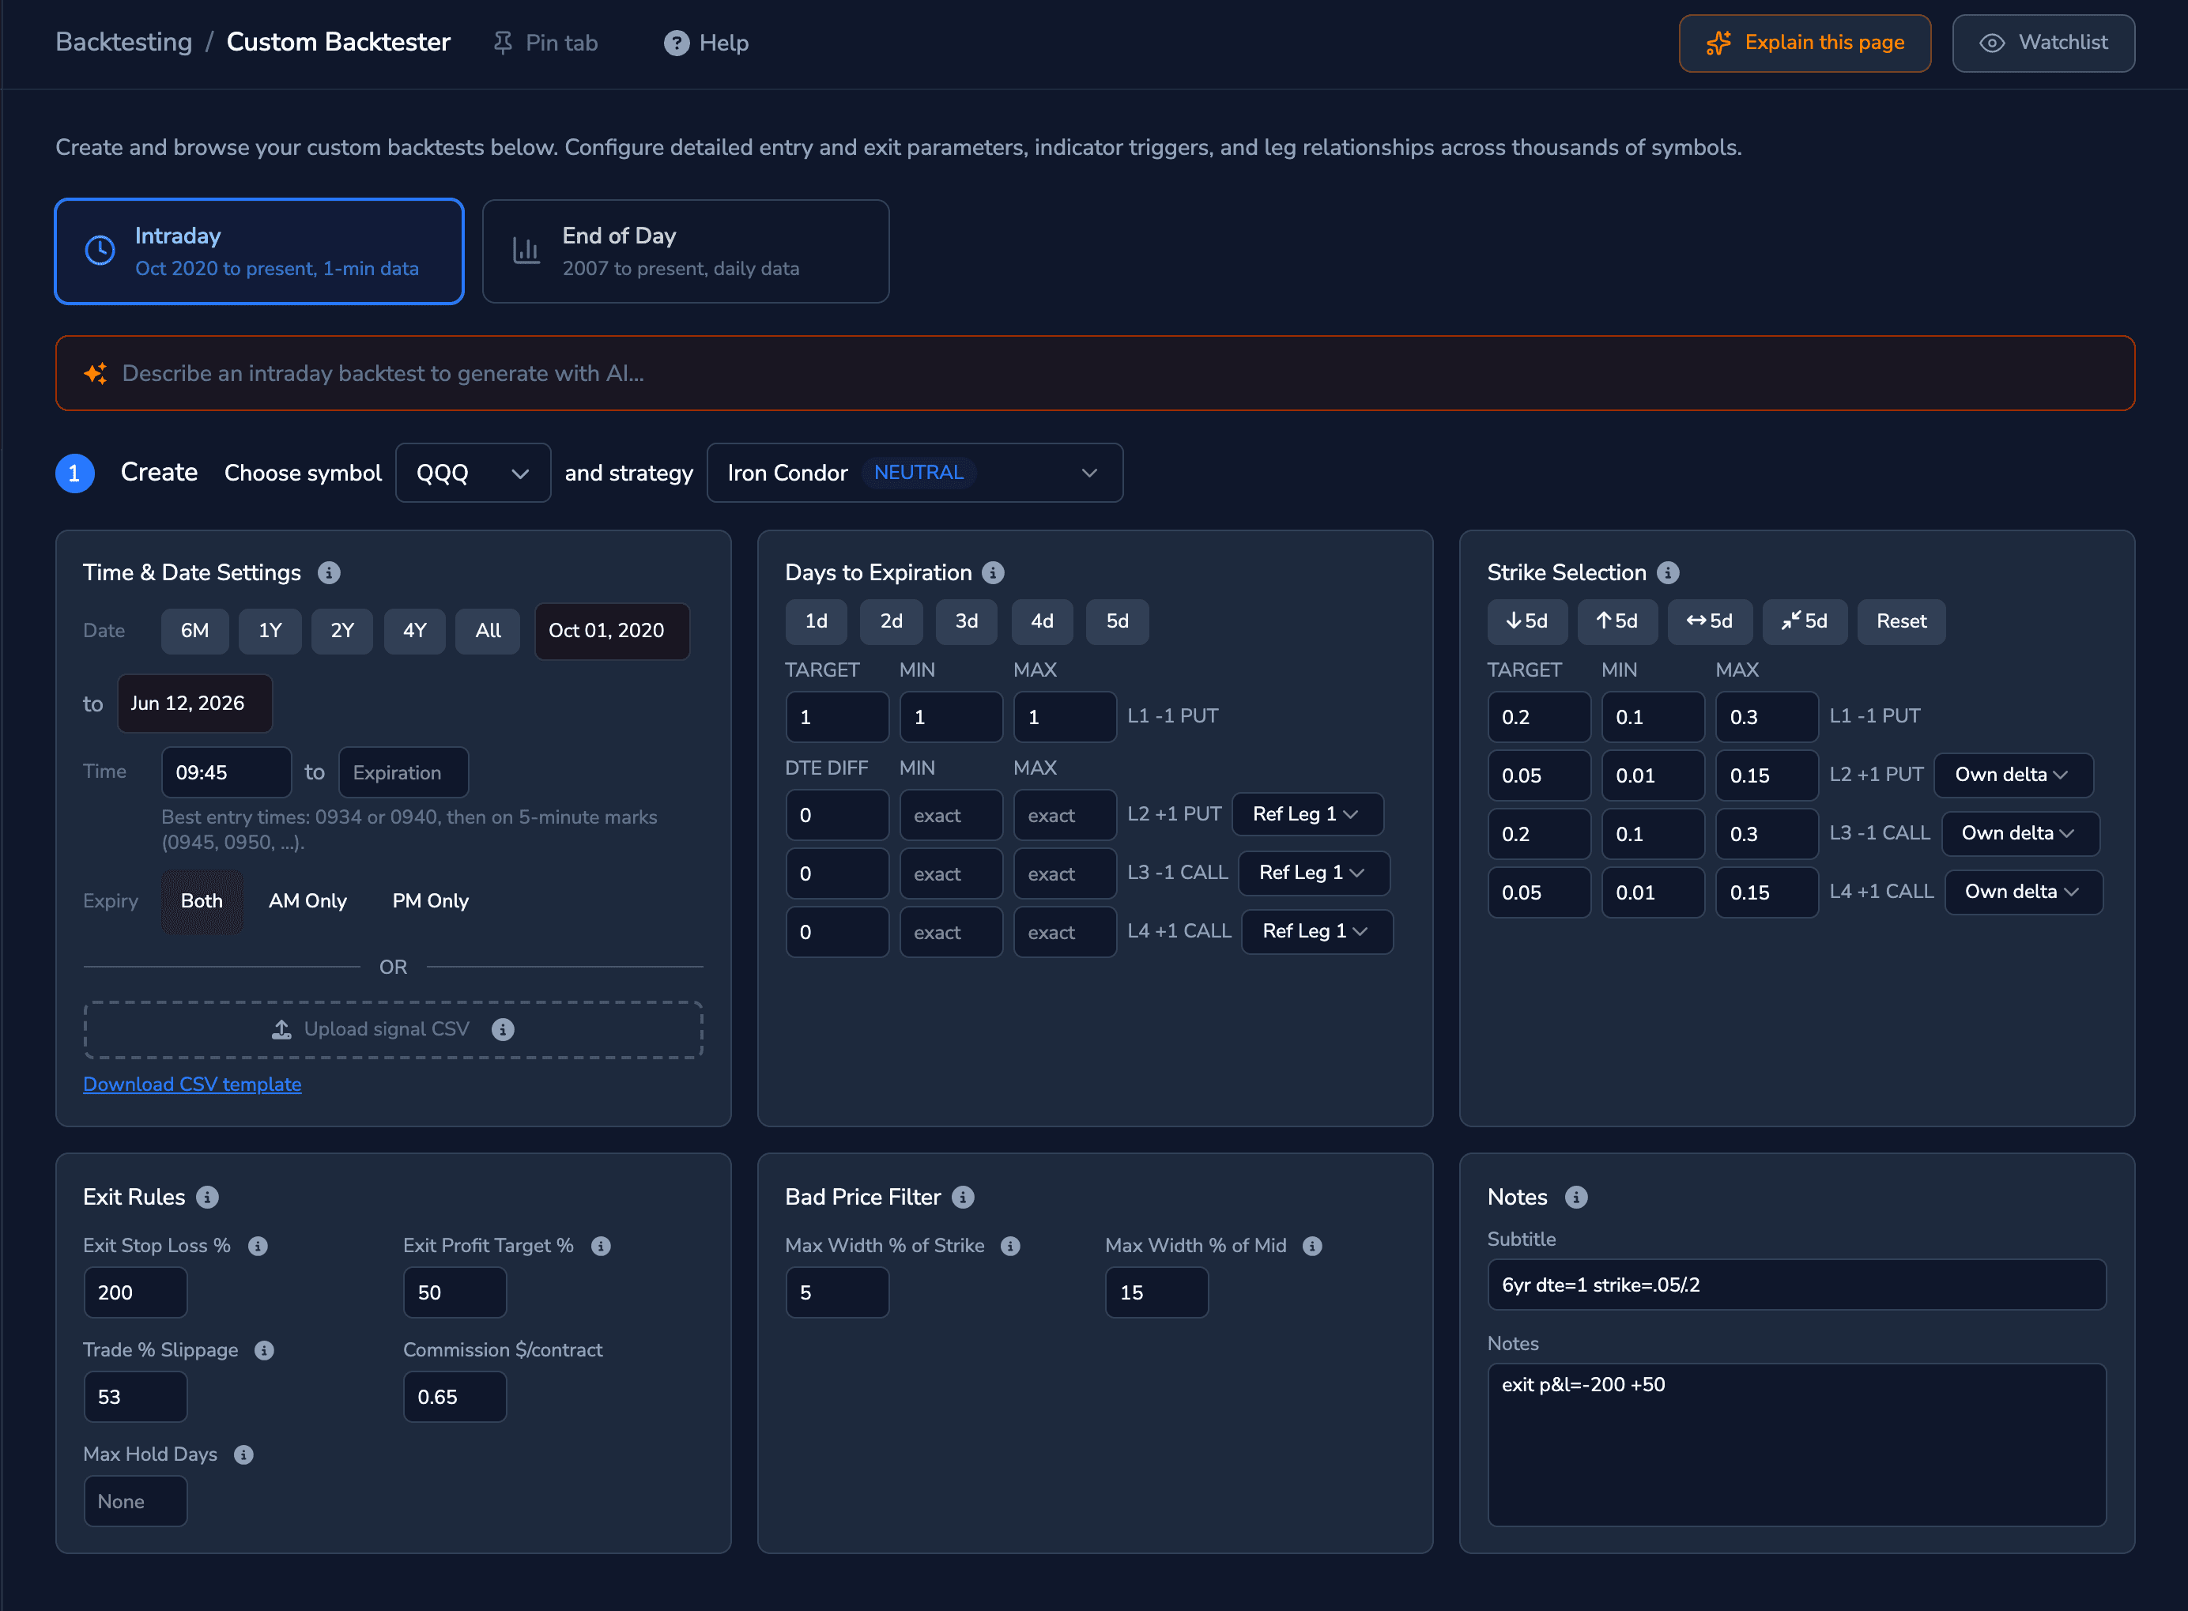Click the Custom Backtester breadcrumb
Screen dimensions: 2188x1611
338,42
